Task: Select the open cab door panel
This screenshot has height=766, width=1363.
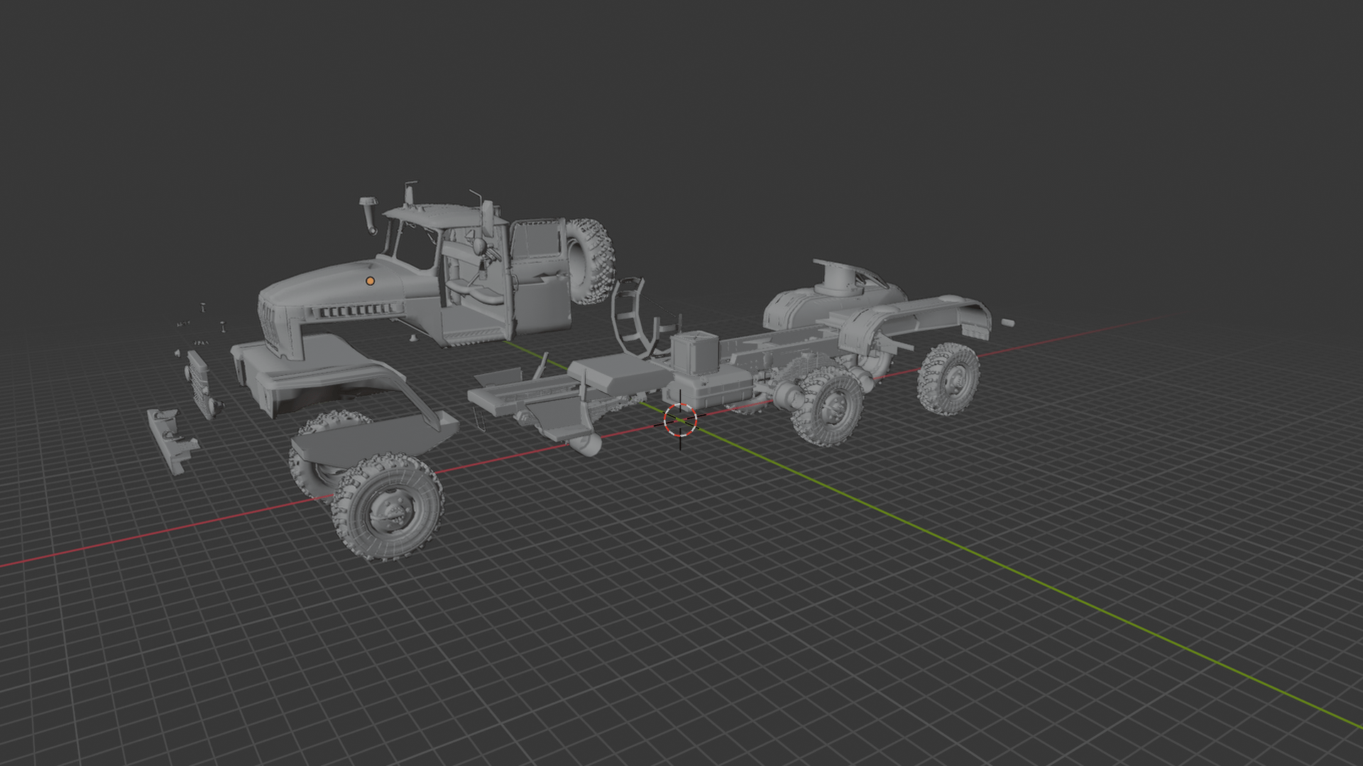Action: click(541, 277)
